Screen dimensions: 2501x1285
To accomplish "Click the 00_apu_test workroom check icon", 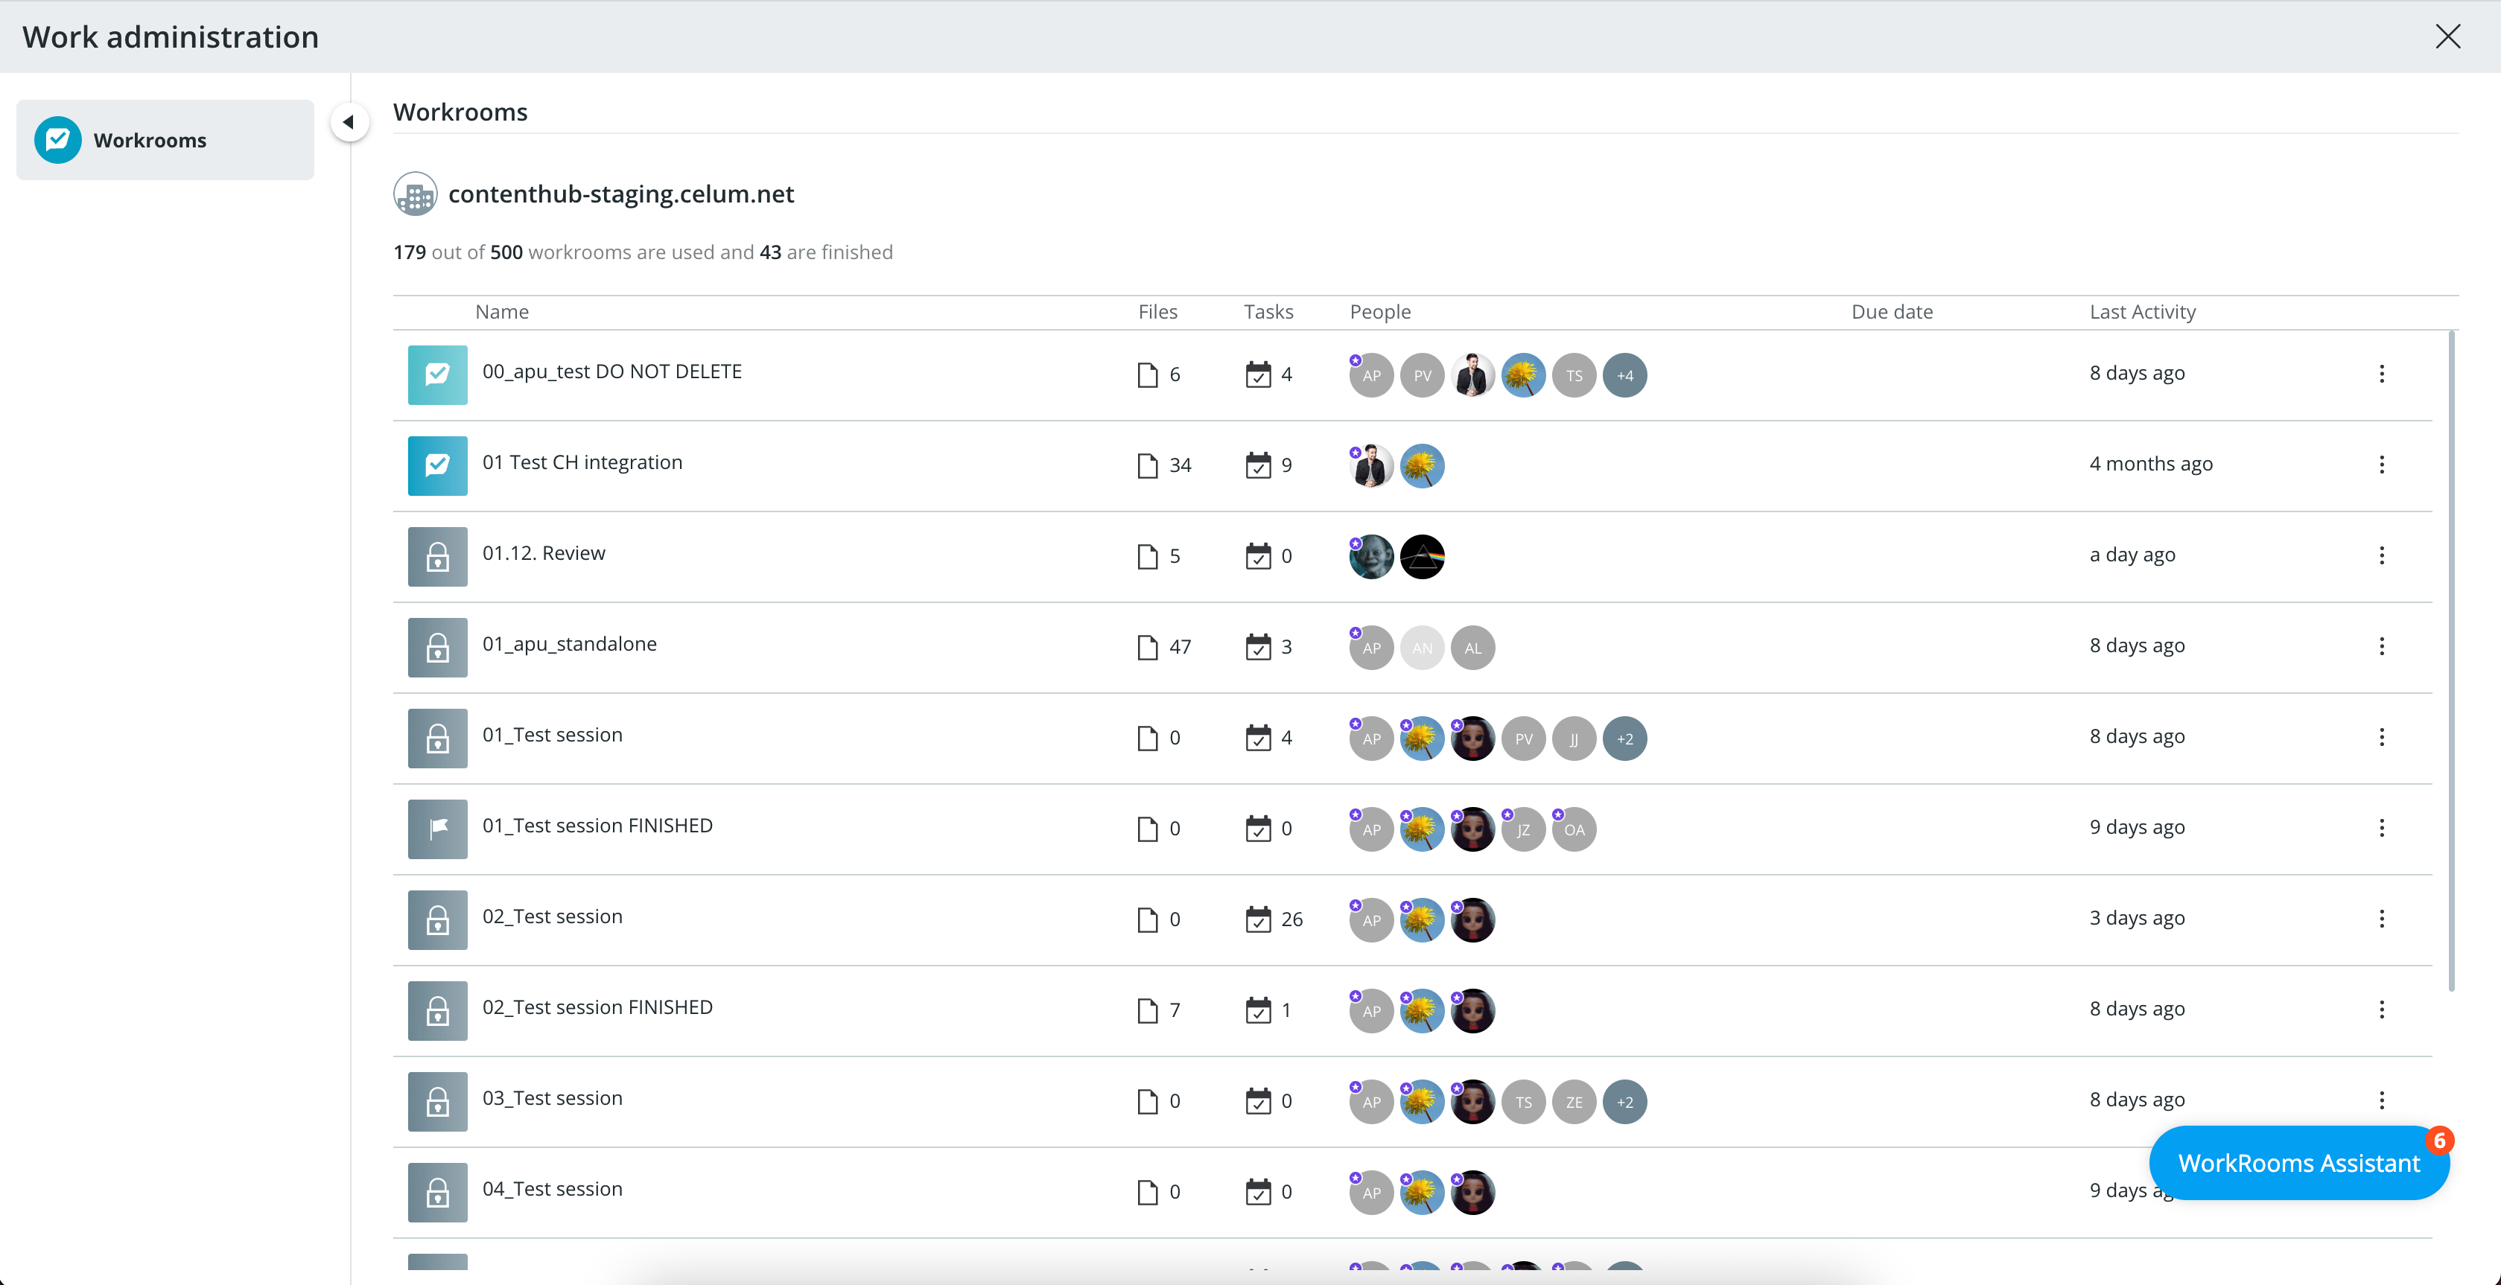I will point(437,374).
